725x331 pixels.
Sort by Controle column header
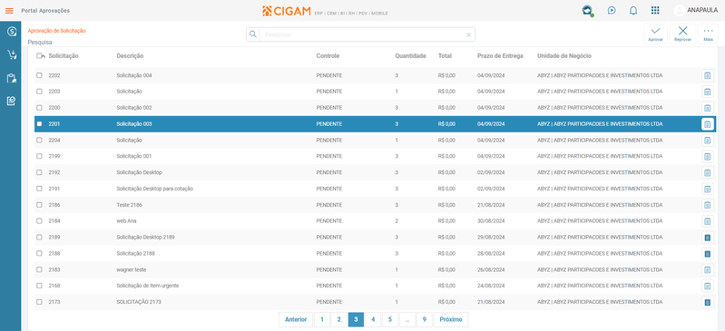(x=328, y=56)
